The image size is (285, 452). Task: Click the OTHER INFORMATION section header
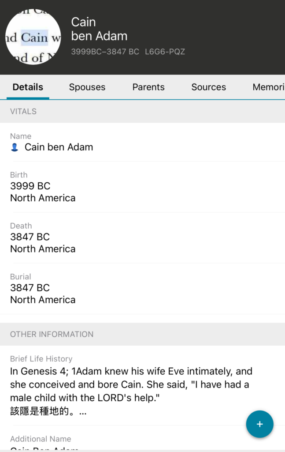[52, 334]
